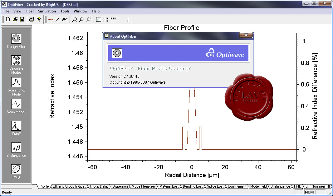Image resolution: width=333 pixels, height=196 pixels.
Task: Save the fiber design with floppy icon
Action: tap(22, 20)
